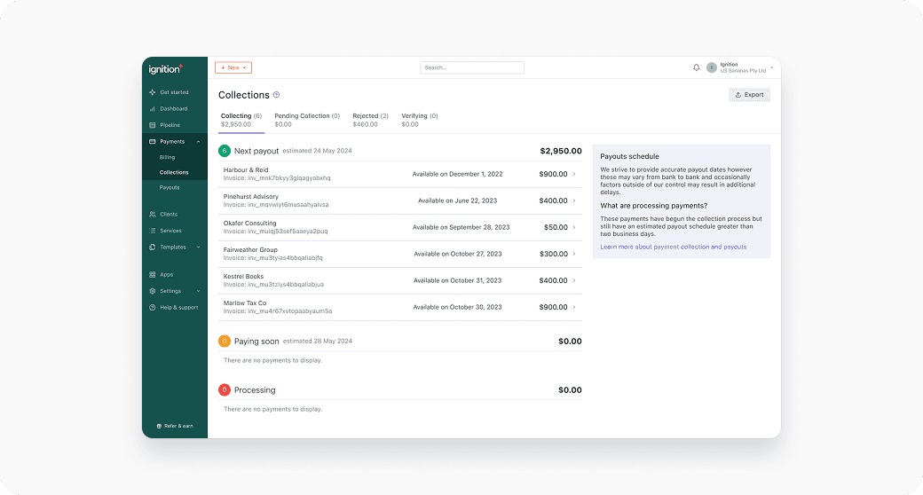
Task: Click the Templates document icon
Action: click(153, 247)
